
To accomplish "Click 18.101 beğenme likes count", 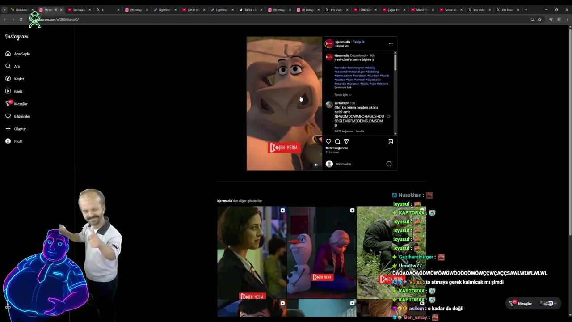I will [x=336, y=148].
